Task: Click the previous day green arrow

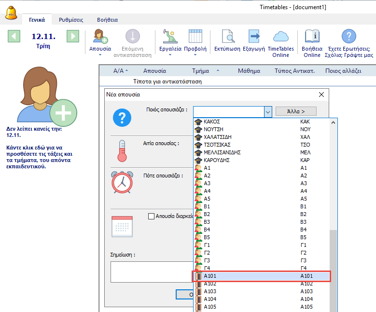Action: 14,36
